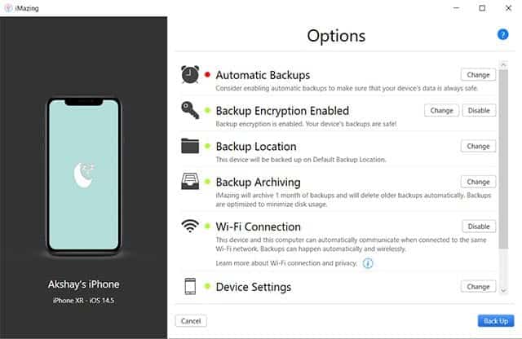Click the phone icon for Device Settings

click(190, 287)
